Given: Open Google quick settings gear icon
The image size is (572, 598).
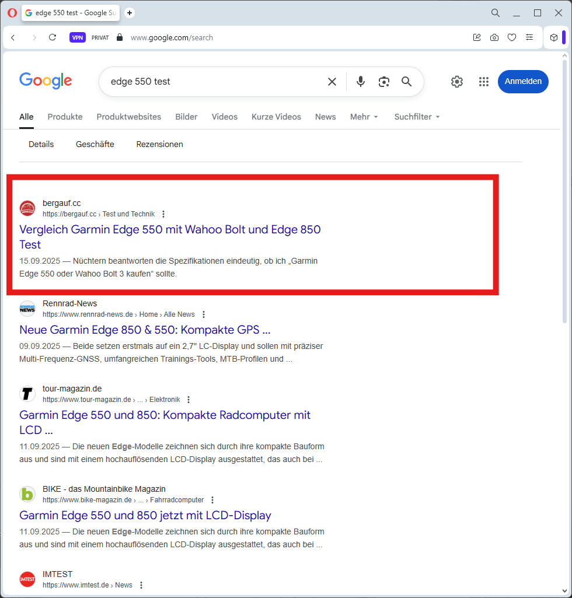Looking at the screenshot, I should (457, 82).
